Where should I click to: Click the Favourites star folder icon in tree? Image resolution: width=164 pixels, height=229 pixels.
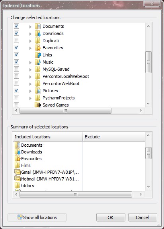38,48
